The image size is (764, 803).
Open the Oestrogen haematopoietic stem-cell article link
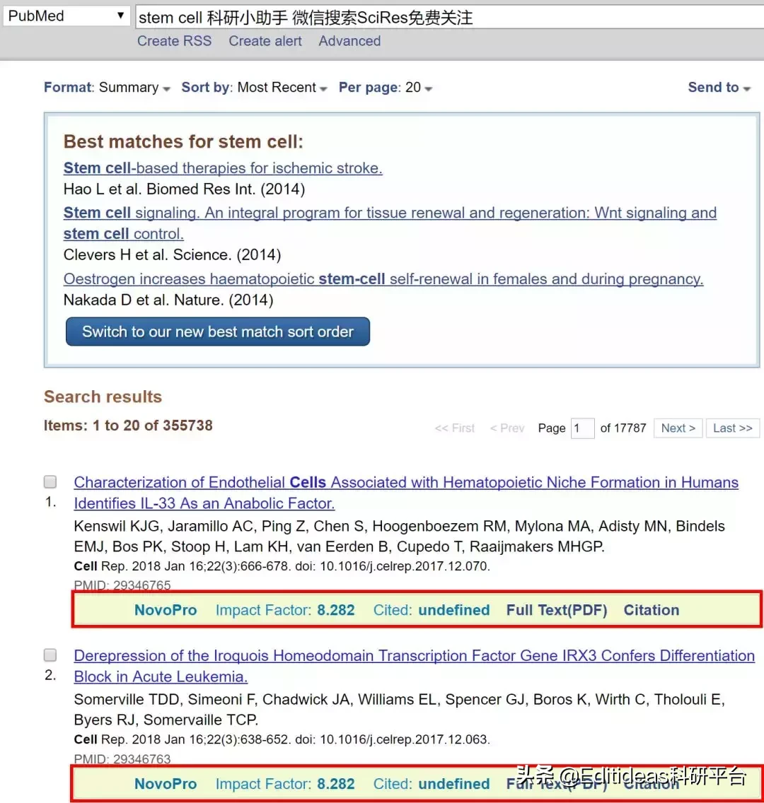[383, 279]
